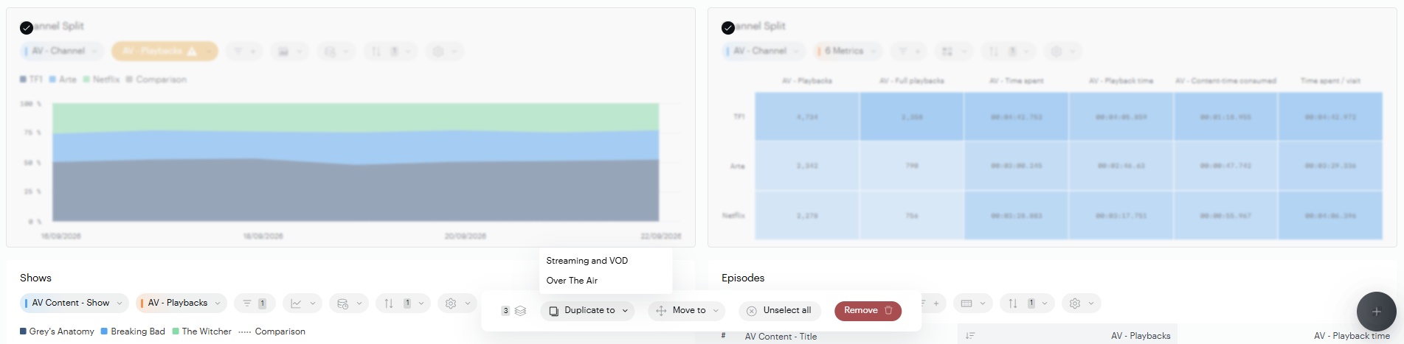This screenshot has height=344, width=1404.
Task: Click the Shows filter icon
Action: [247, 303]
